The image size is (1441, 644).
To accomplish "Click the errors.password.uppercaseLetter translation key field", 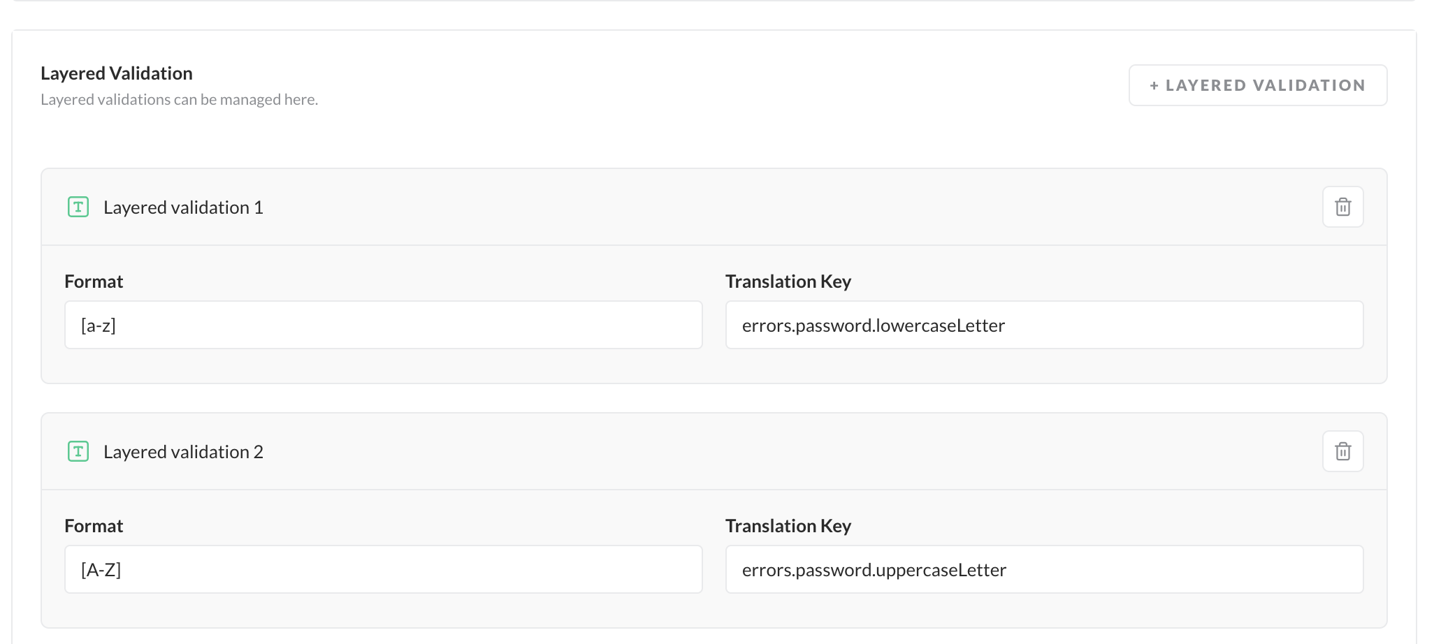I will click(x=1044, y=570).
